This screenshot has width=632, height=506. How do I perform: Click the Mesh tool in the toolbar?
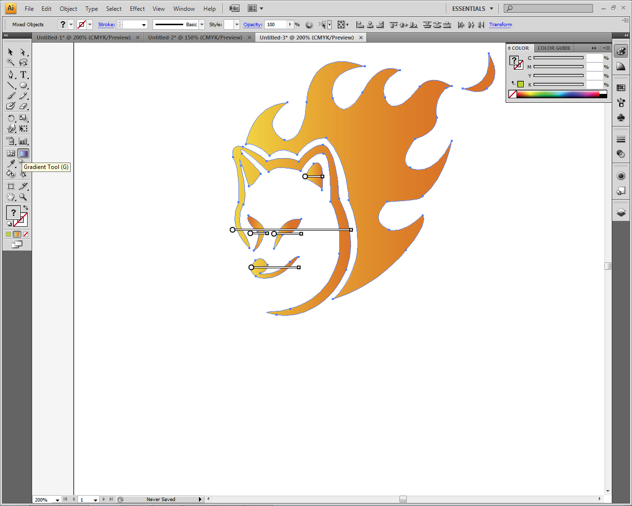(x=10, y=153)
